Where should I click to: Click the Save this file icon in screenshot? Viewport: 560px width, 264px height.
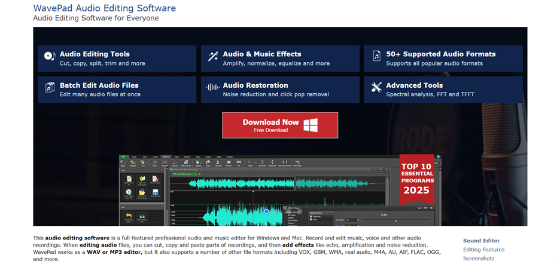pyautogui.click(x=156, y=193)
